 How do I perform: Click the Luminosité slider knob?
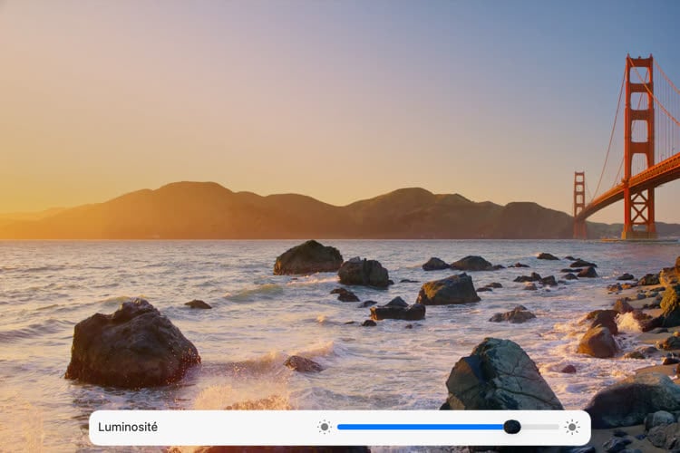(x=511, y=427)
